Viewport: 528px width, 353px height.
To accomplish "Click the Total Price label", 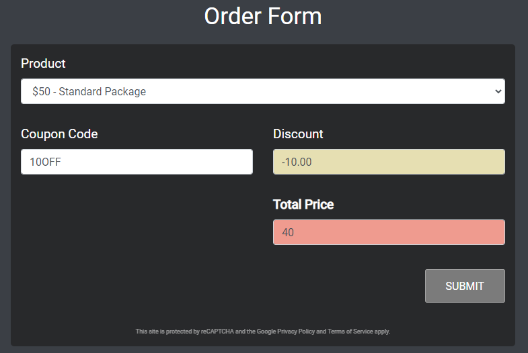I will [x=303, y=205].
